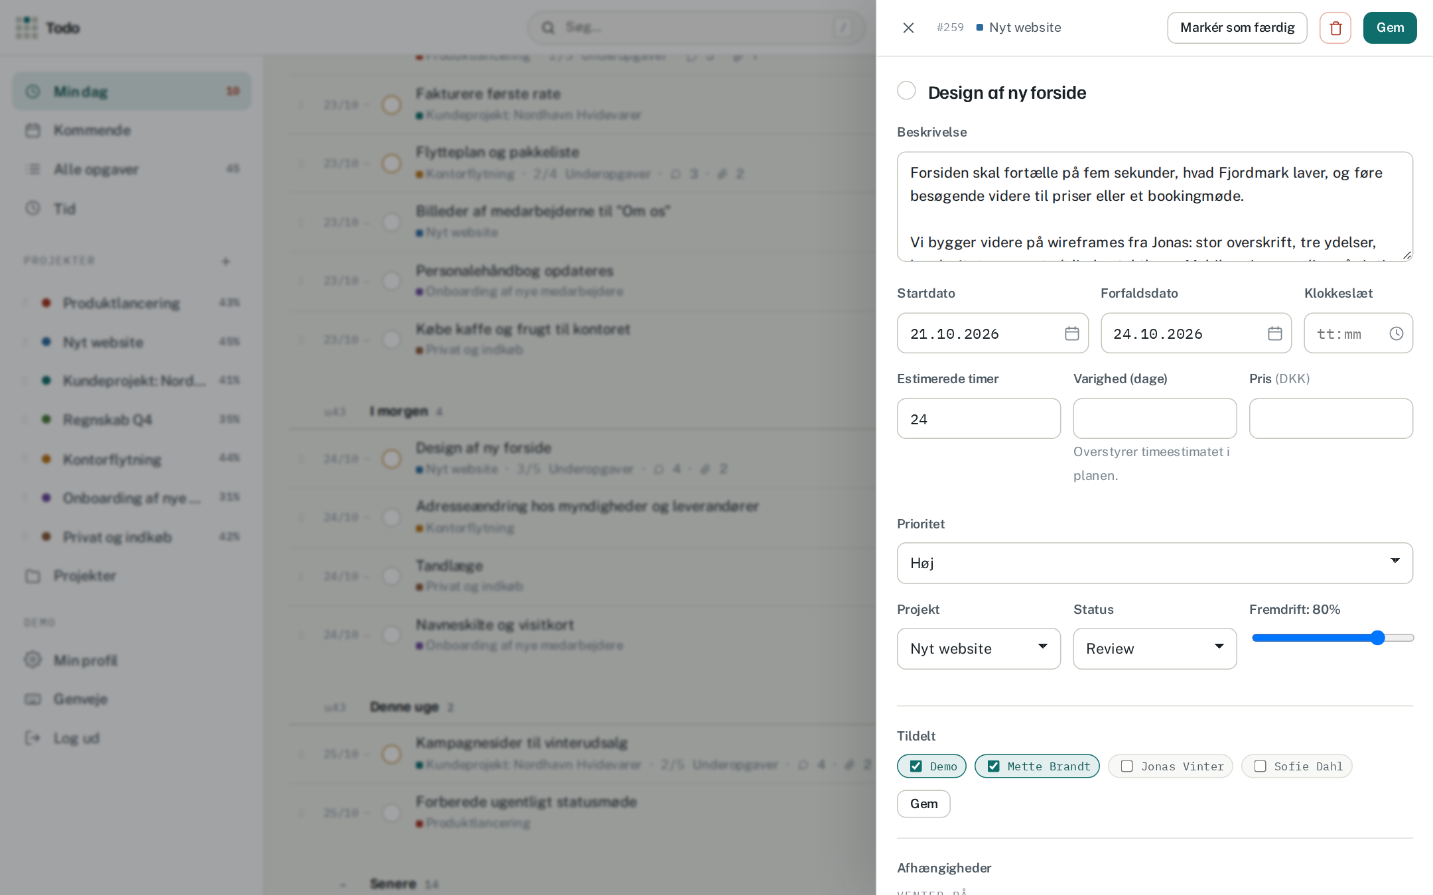The width and height of the screenshot is (1433, 895).
Task: Click the green Gem button in header
Action: click(x=1390, y=28)
